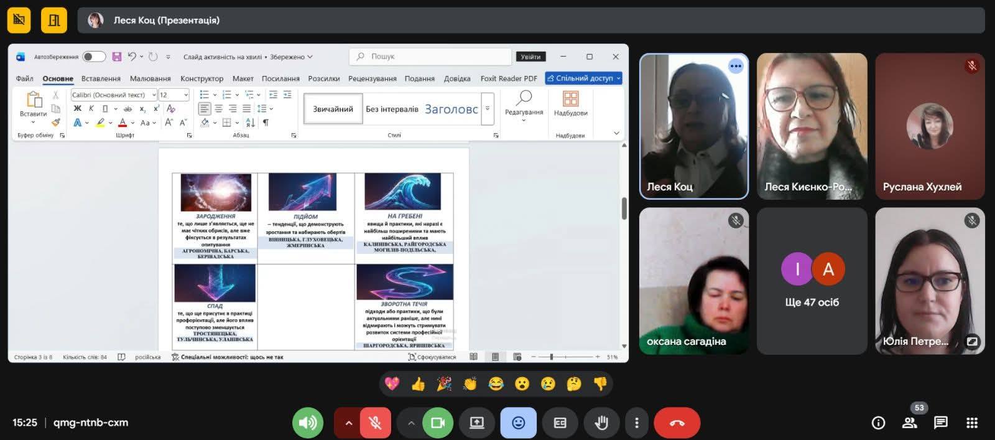Click the raise hand icon
The width and height of the screenshot is (995, 440).
click(x=601, y=423)
